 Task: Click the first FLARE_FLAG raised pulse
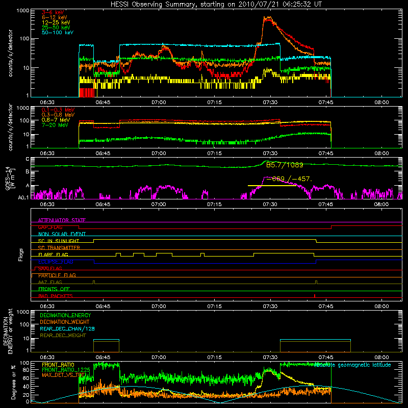click(118, 254)
